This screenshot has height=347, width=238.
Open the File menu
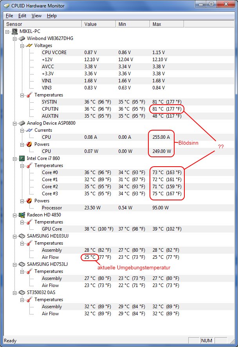tap(9, 16)
